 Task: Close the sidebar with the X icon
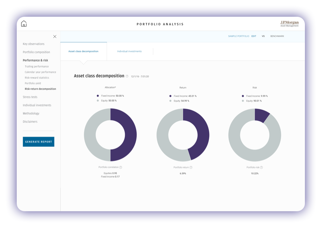pyautogui.click(x=55, y=37)
